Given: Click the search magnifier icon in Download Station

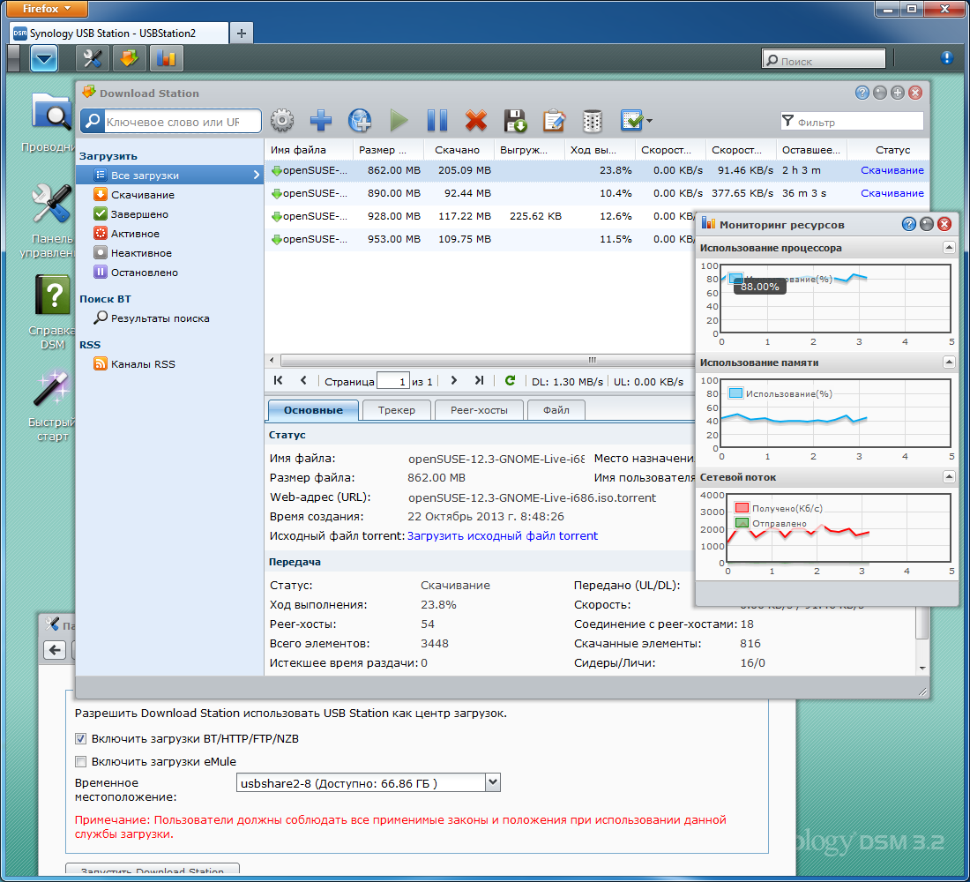Looking at the screenshot, I should point(93,122).
